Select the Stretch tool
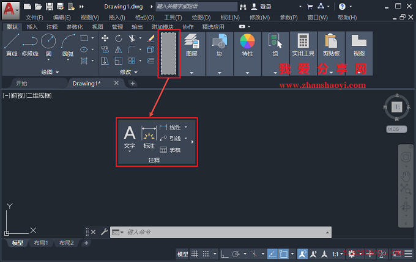This screenshot has width=416, height=262. (105, 61)
